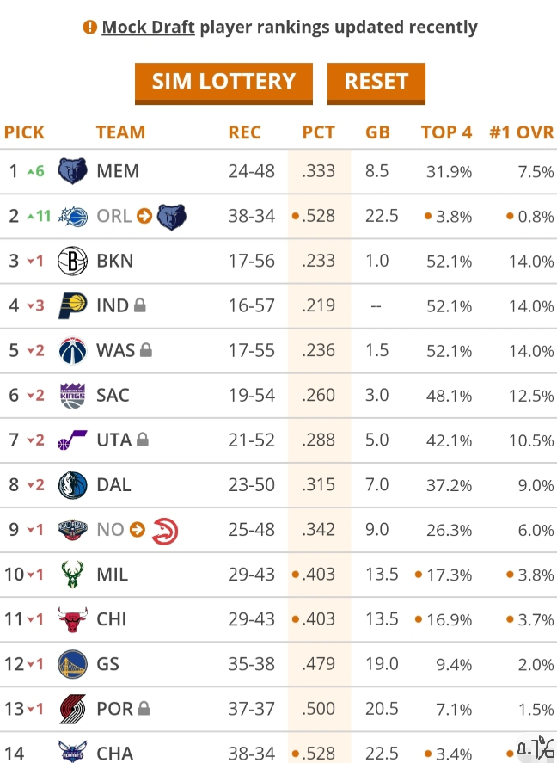Viewport: 557px width, 763px height.
Task: Click the Memphis Grizzlies logo in pick 1
Action: [72, 171]
